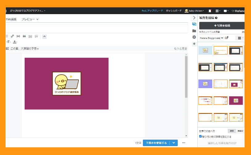Open the grid view options dropdown

coord(240,38)
